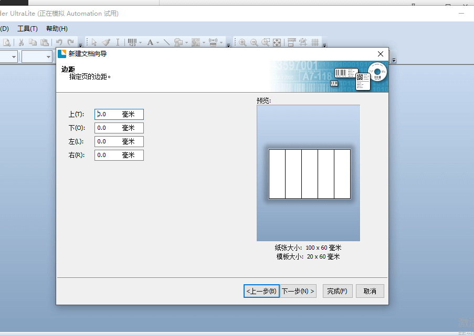Toggle the grid display icon
The image size is (474, 335).
pyautogui.click(x=315, y=42)
